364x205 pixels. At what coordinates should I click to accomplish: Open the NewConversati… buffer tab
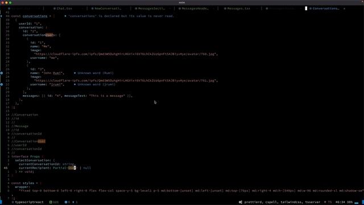[107, 9]
